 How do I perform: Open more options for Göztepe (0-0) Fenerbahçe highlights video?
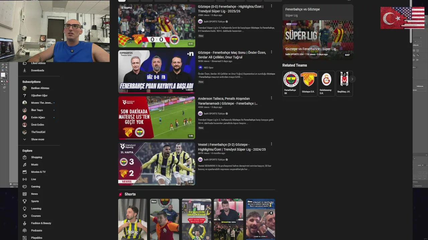(x=271, y=6)
